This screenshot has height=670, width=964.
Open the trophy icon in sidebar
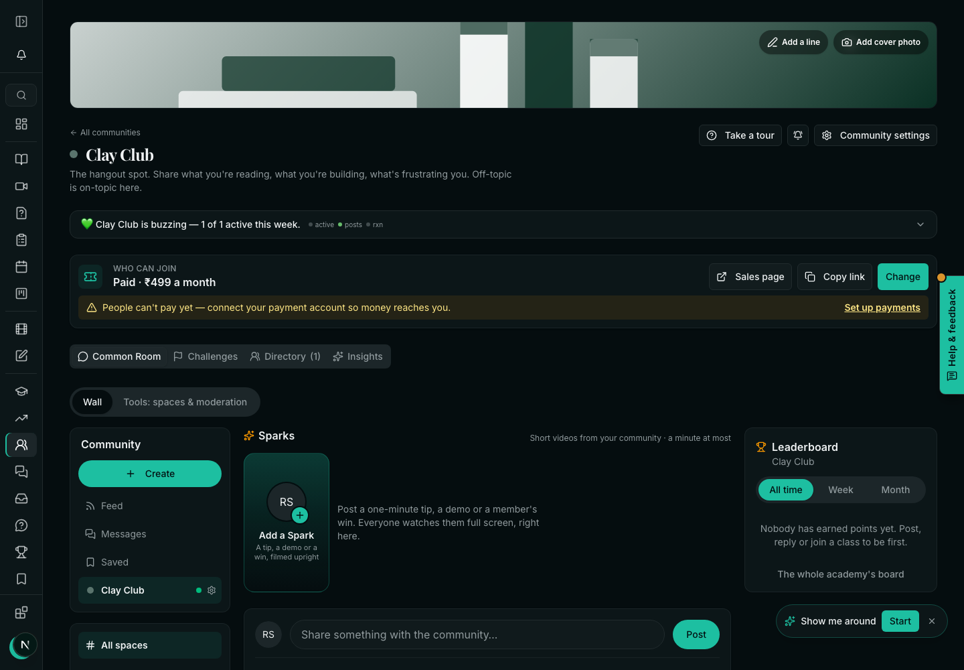pyautogui.click(x=21, y=552)
